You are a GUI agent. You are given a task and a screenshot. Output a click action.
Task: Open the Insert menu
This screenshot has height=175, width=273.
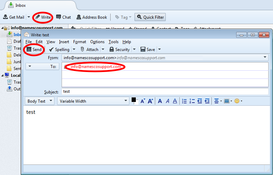(64, 42)
